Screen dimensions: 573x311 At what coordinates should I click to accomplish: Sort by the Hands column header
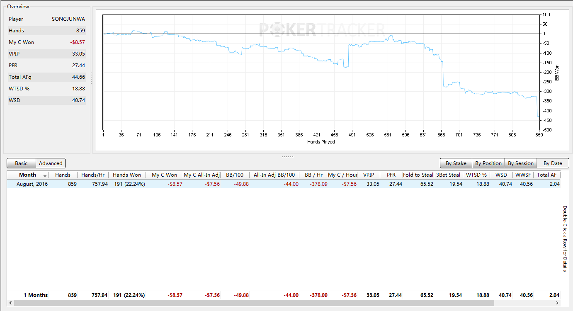(63, 175)
